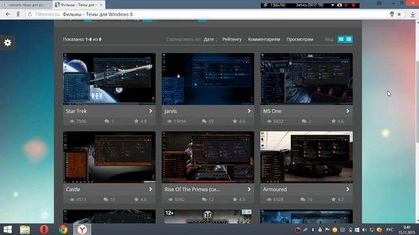
Task: Click the Jarvis title link
Action: pos(170,111)
